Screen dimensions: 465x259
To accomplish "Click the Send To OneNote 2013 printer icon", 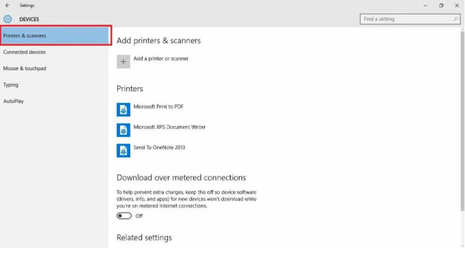I will pos(124,150).
